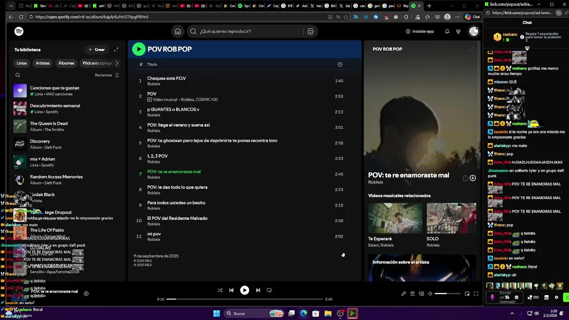Open the play queue icon
Image resolution: width=569 pixels, height=320 pixels.
413,294
